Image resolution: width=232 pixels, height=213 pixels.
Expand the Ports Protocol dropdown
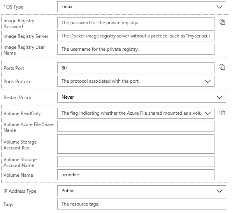(136, 81)
